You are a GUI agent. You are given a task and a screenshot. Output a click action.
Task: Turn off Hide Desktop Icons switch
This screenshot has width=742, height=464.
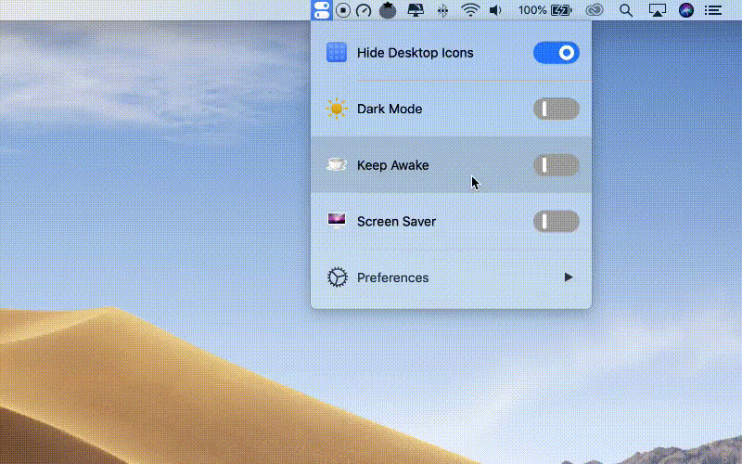point(556,53)
